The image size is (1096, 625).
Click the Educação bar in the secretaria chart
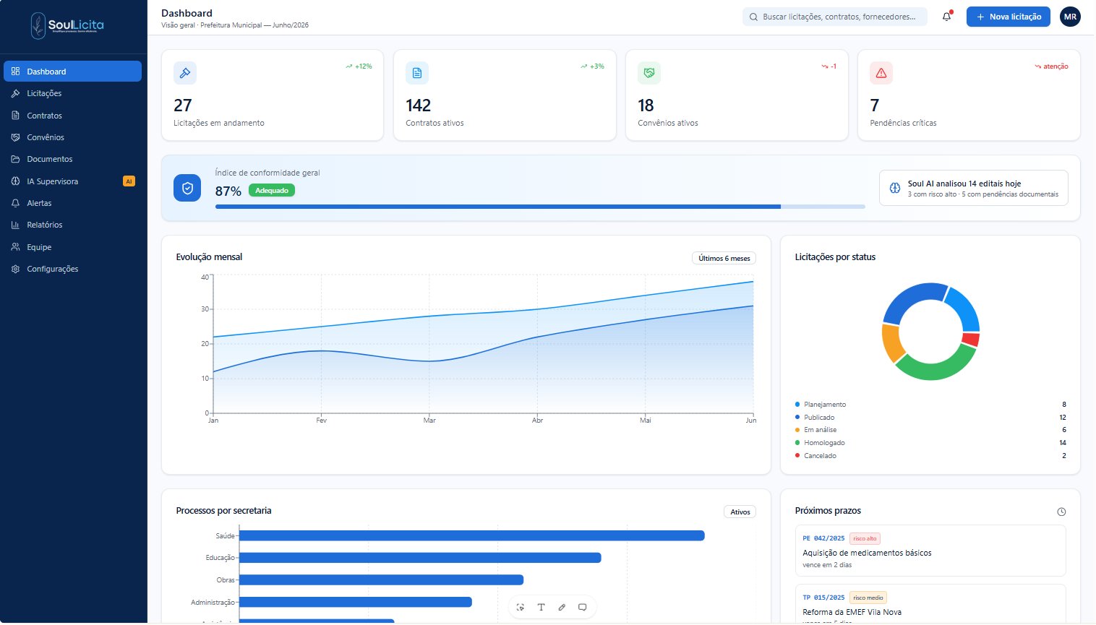(420, 558)
